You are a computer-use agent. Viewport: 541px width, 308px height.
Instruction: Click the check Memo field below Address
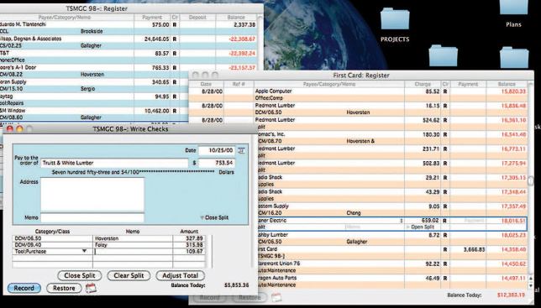coord(92,217)
